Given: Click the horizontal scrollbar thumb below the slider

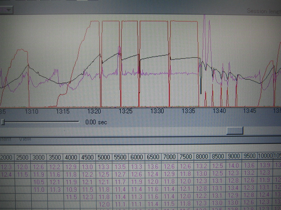Looking at the screenshot, I should [235, 131].
